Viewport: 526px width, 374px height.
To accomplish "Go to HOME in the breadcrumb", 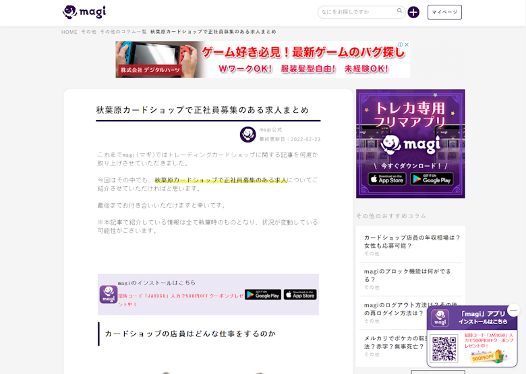I will (x=69, y=32).
